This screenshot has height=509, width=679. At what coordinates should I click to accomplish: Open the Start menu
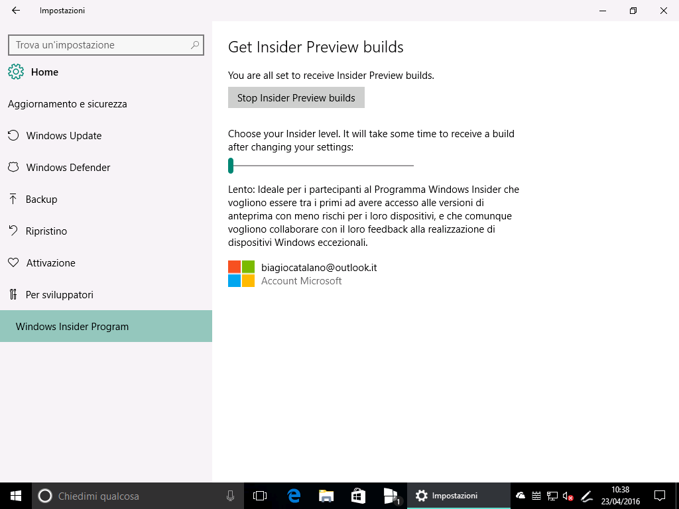(16, 496)
